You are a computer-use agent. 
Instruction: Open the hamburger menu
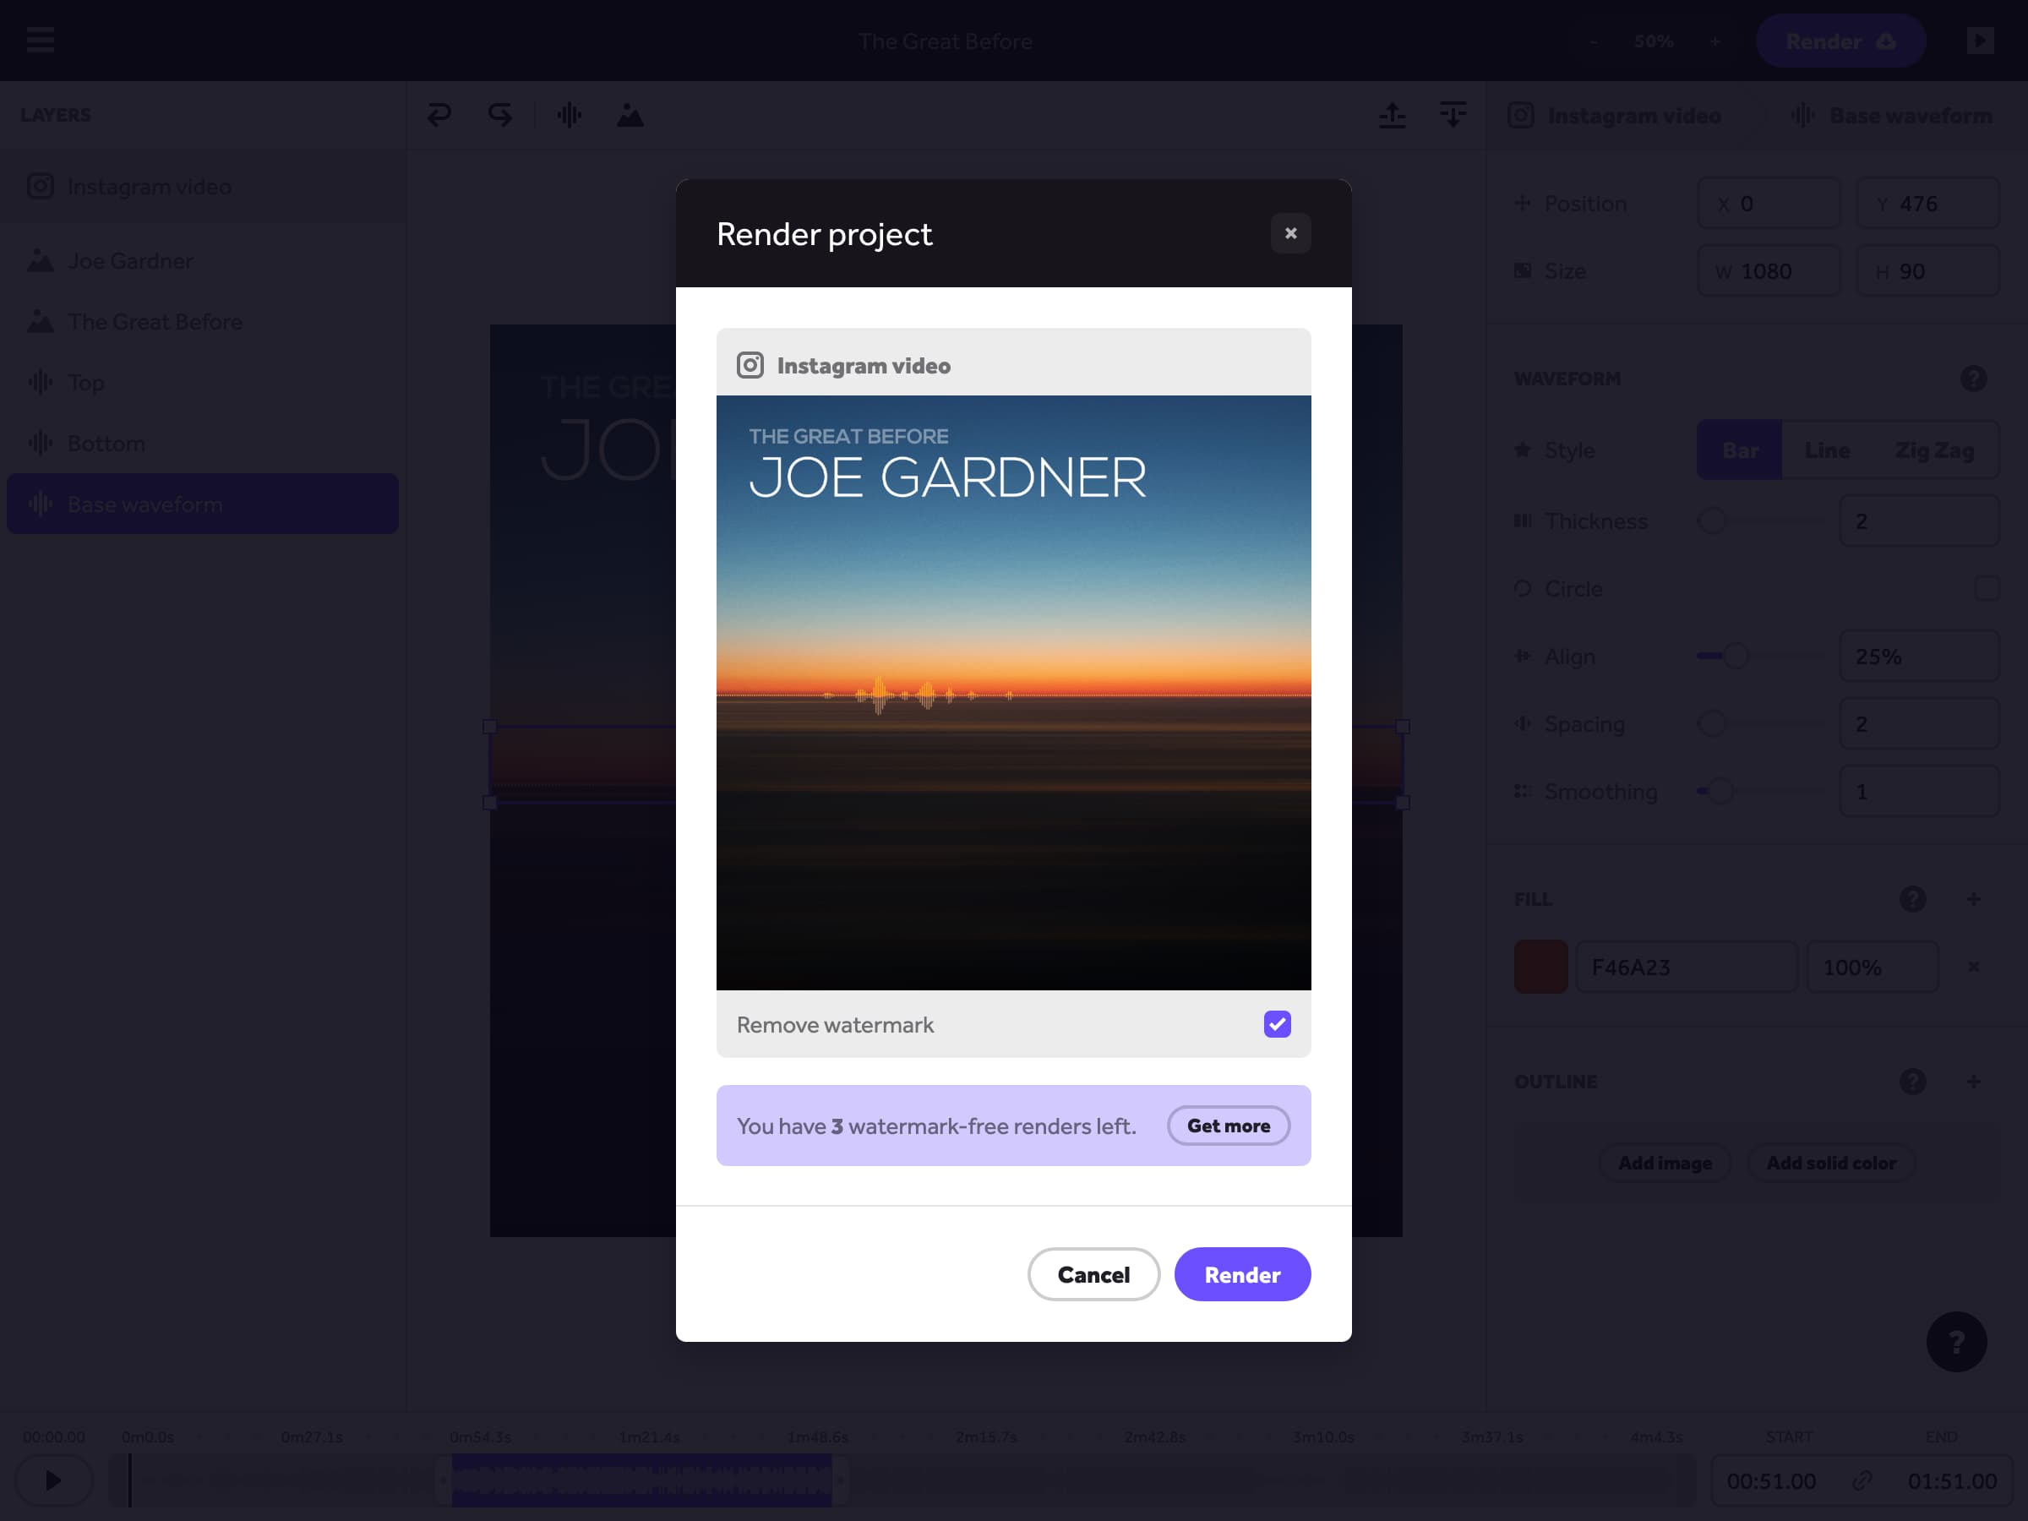[41, 41]
